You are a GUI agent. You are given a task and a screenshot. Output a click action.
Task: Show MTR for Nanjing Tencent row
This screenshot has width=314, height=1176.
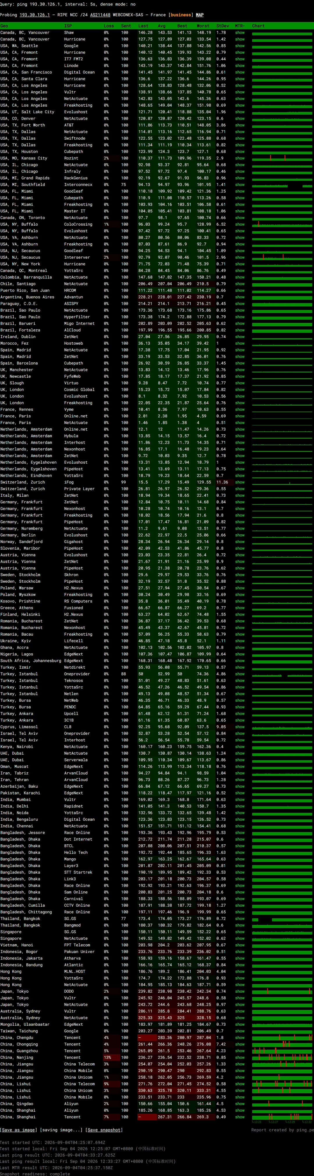(x=240, y=1057)
